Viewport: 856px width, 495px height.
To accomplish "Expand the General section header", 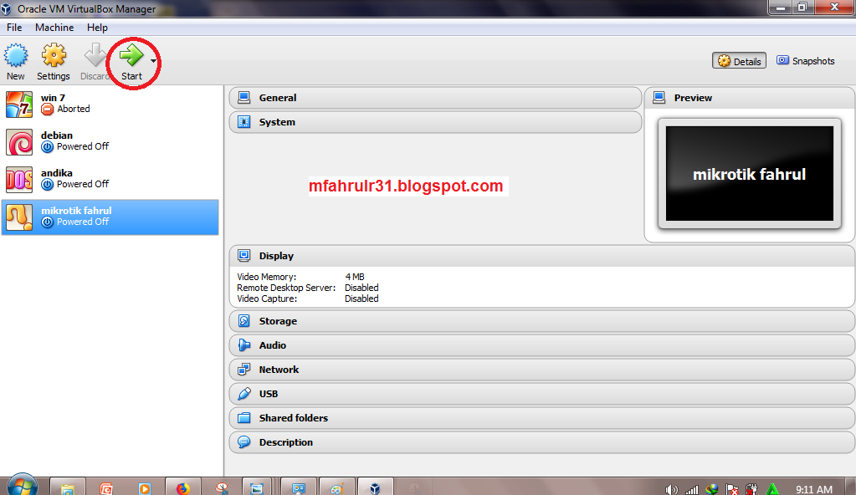I will [435, 98].
